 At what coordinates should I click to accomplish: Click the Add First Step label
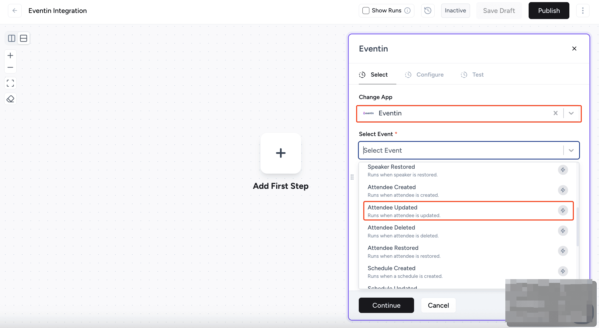pyautogui.click(x=281, y=186)
